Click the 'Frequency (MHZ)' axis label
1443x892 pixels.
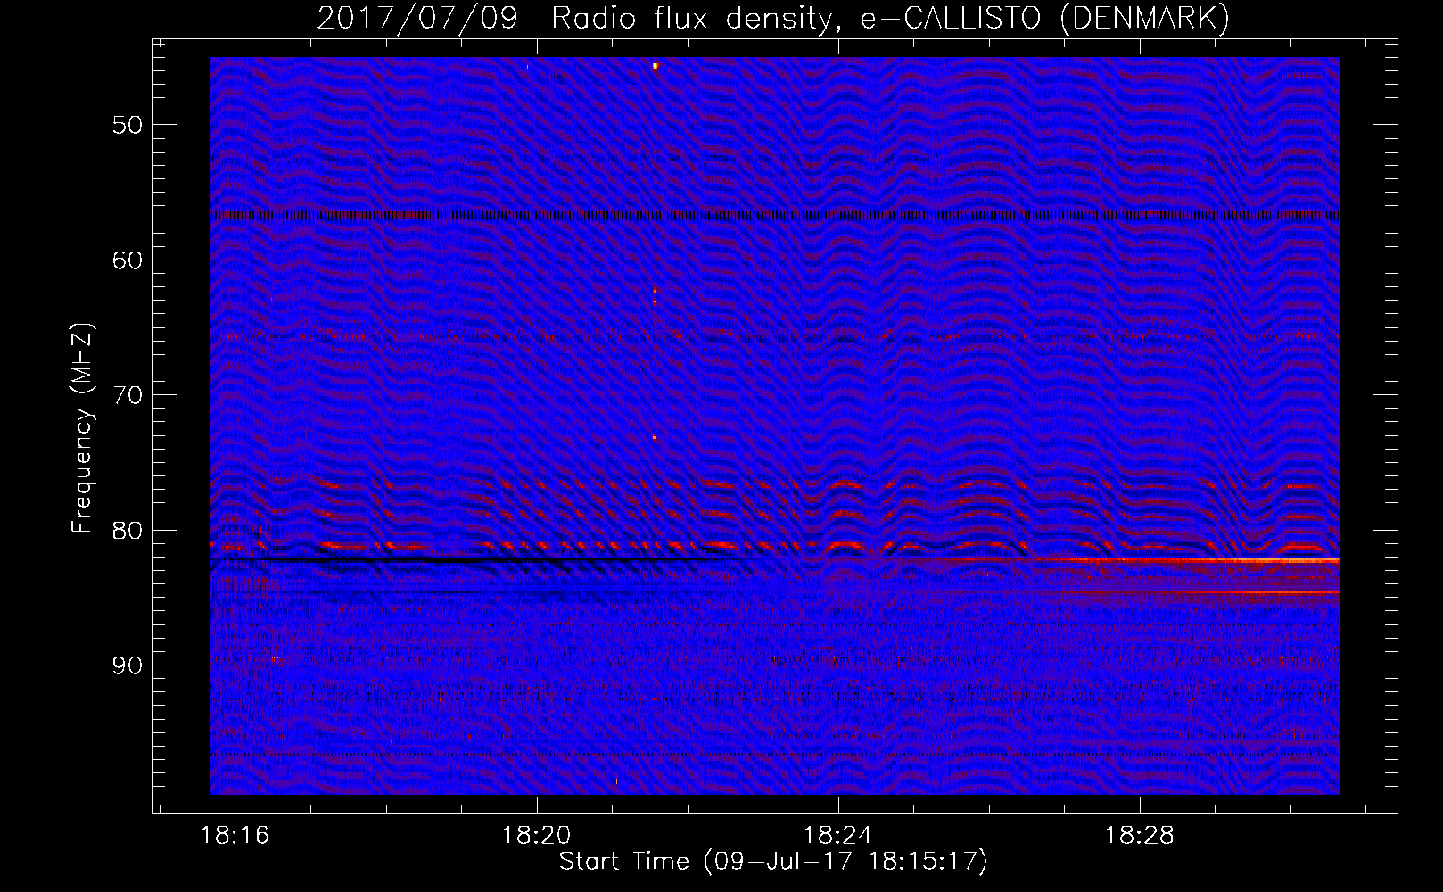(x=82, y=428)
